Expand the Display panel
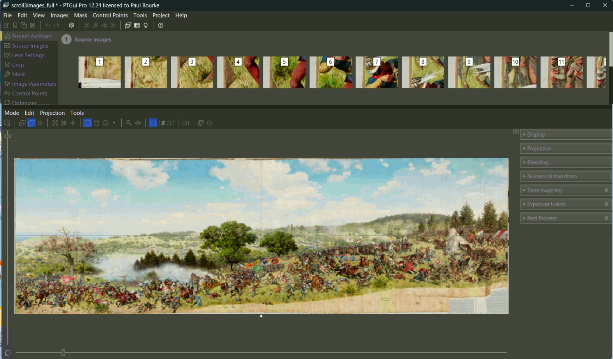 (x=566, y=134)
